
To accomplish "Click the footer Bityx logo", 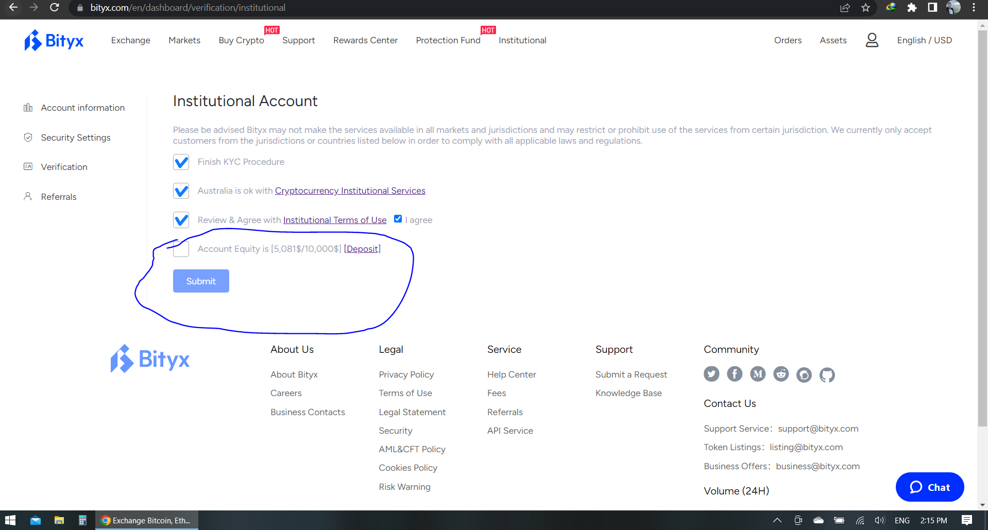I will point(150,359).
